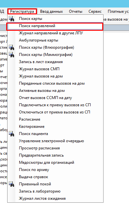The width and height of the screenshot is (129, 204).
Task: Choose Поиск направлений from the menu
Action: 55,26
